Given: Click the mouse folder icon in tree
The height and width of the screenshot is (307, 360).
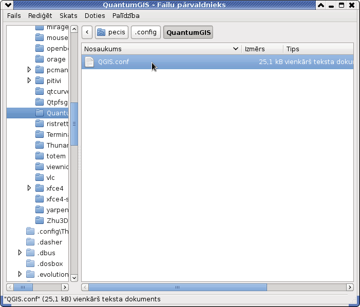Looking at the screenshot, I should 40,37.
